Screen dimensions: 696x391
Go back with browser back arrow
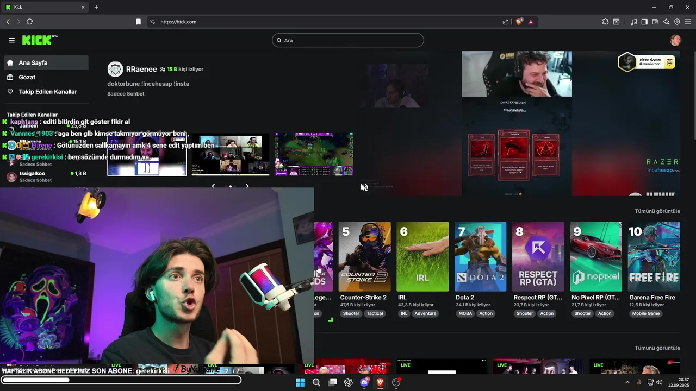8,22
